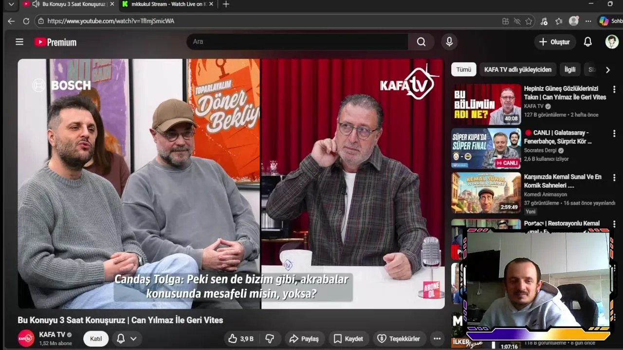Click the Teşekkürler thanks button
623x350 pixels.
[x=399, y=339]
